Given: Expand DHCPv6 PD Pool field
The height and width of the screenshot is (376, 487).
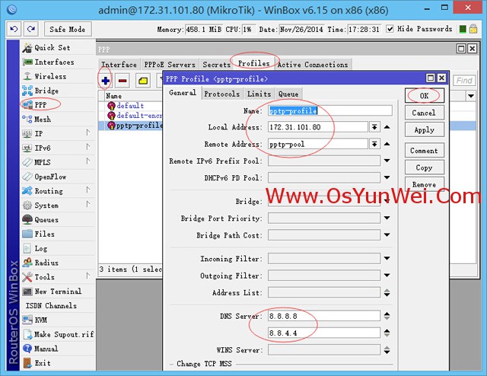Looking at the screenshot, I should pyautogui.click(x=387, y=177).
